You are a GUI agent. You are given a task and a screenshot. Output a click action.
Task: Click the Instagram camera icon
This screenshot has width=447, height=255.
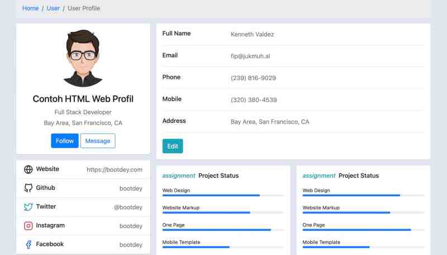[x=28, y=225]
